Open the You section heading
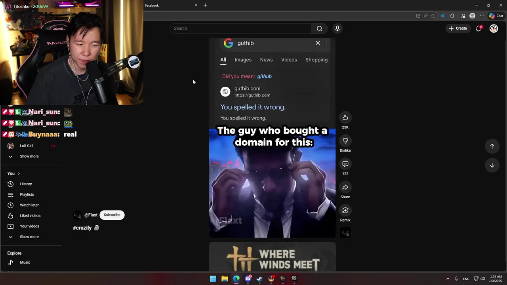 (13, 173)
